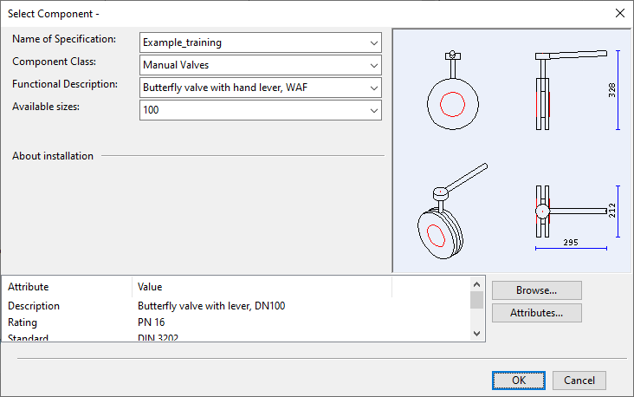Screen dimensions: 634x397
Task: Open the Attributes... dialog button
Action: click(536, 313)
